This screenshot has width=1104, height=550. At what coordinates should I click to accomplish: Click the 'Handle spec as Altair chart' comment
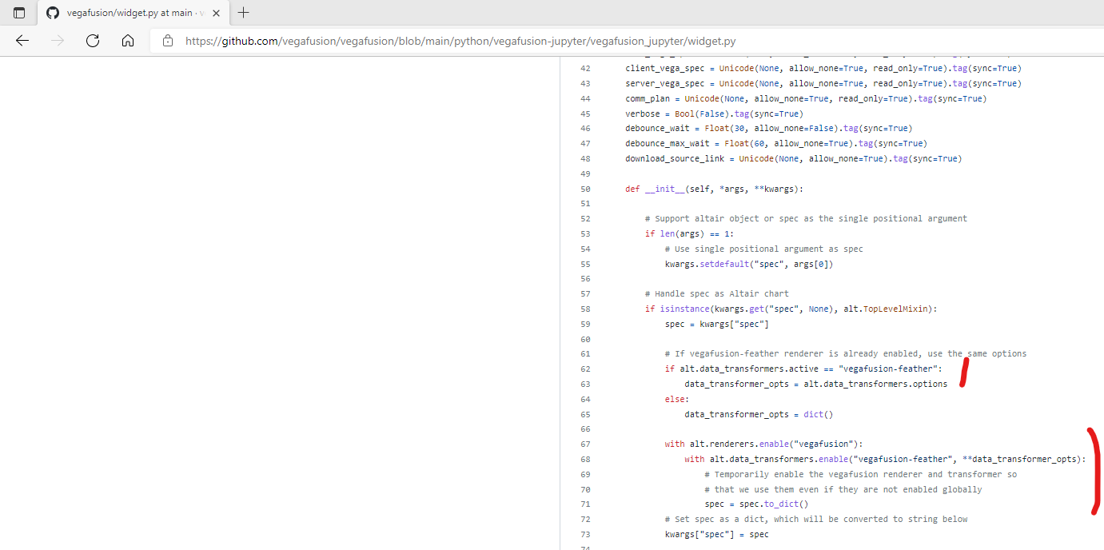click(716, 293)
